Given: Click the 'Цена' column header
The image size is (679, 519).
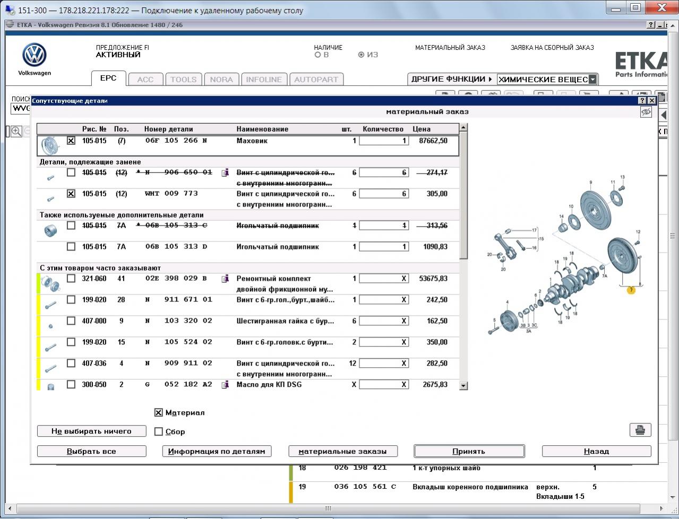Looking at the screenshot, I should click(x=422, y=129).
